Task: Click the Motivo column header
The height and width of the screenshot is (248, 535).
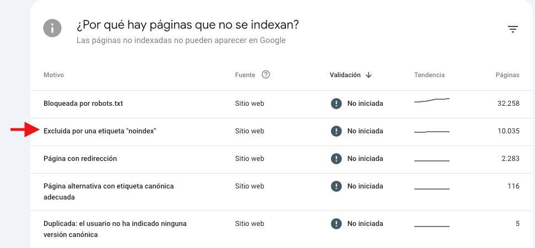Action: [53, 75]
